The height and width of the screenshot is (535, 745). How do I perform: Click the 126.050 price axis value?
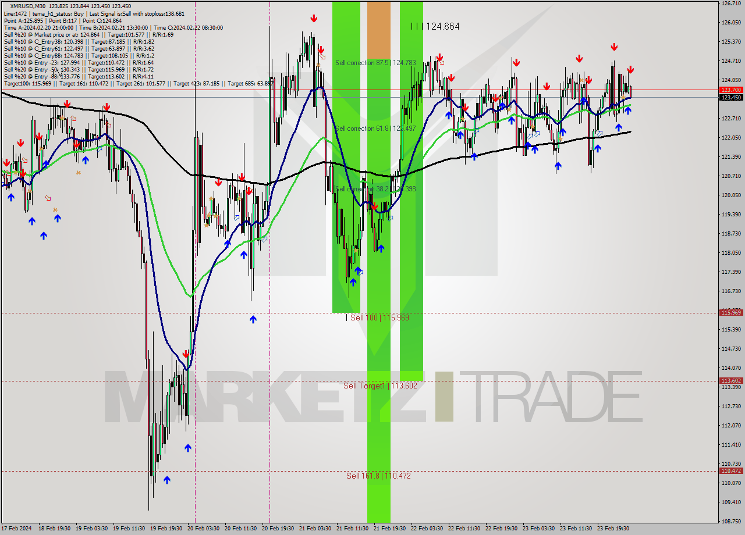731,23
